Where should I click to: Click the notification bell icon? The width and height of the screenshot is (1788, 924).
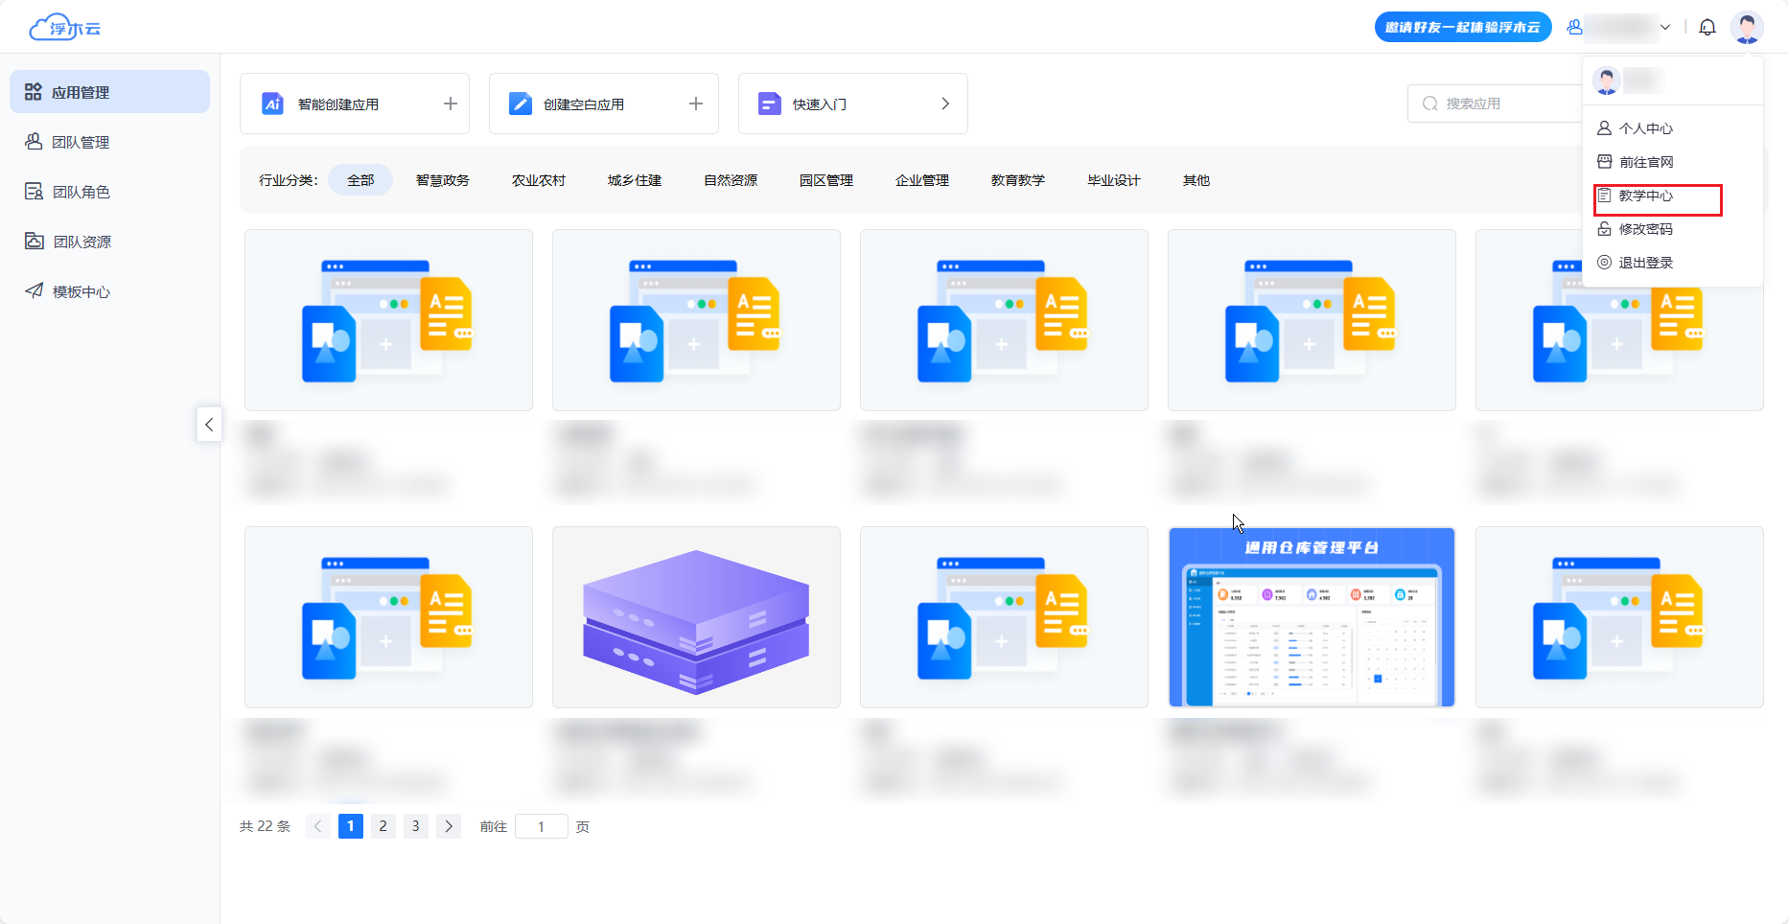coord(1707,28)
